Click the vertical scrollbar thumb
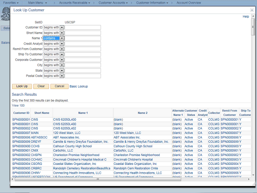The width and height of the screenshot is (257, 193). (253, 27)
